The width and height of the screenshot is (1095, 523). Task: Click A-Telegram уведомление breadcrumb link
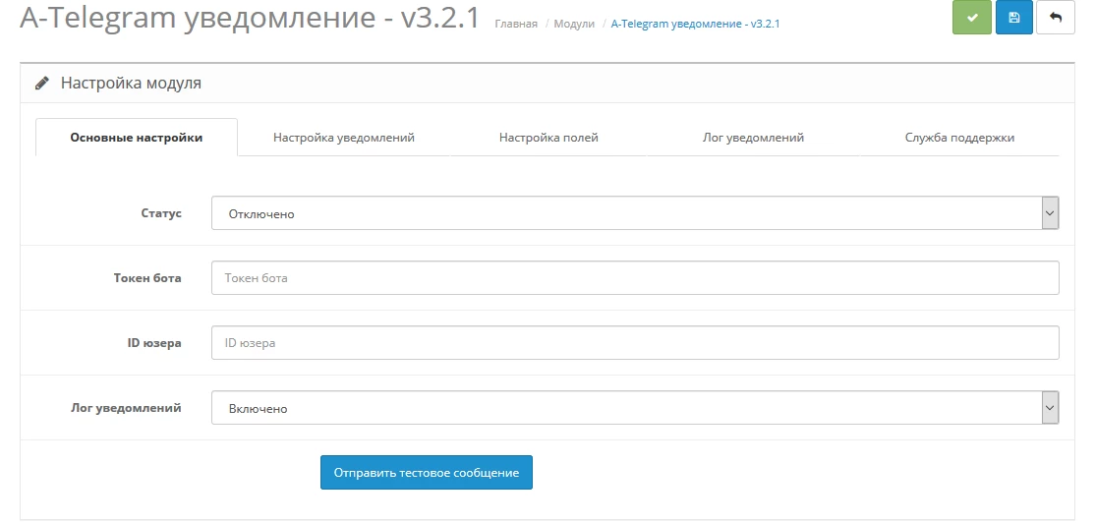click(x=695, y=24)
